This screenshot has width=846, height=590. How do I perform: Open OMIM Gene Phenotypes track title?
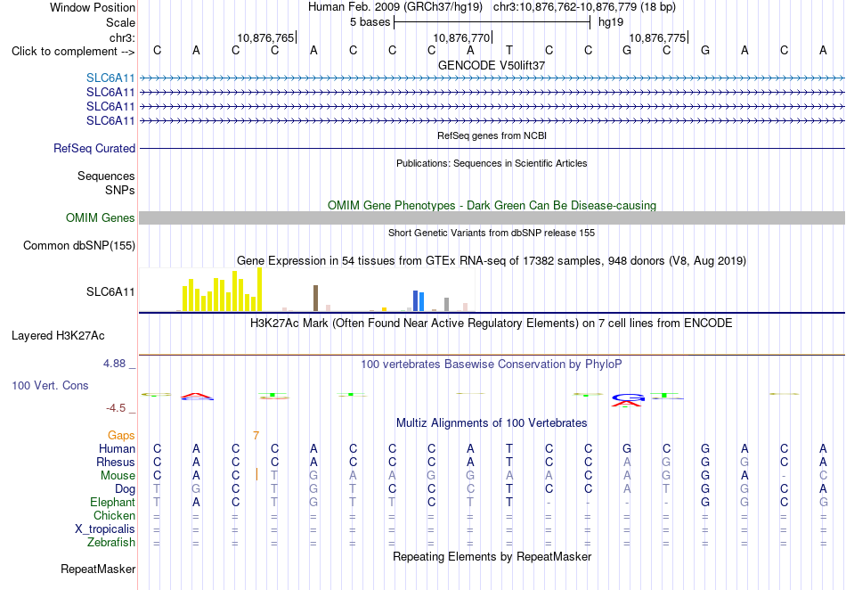pyautogui.click(x=492, y=205)
